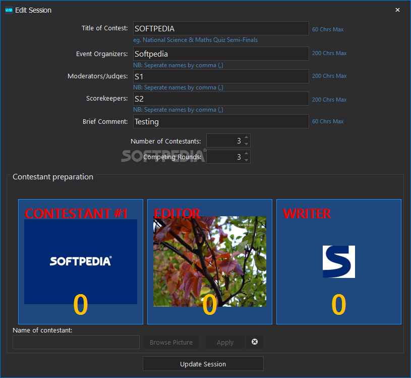Click the 'Contestant preparation' group label

point(53,177)
